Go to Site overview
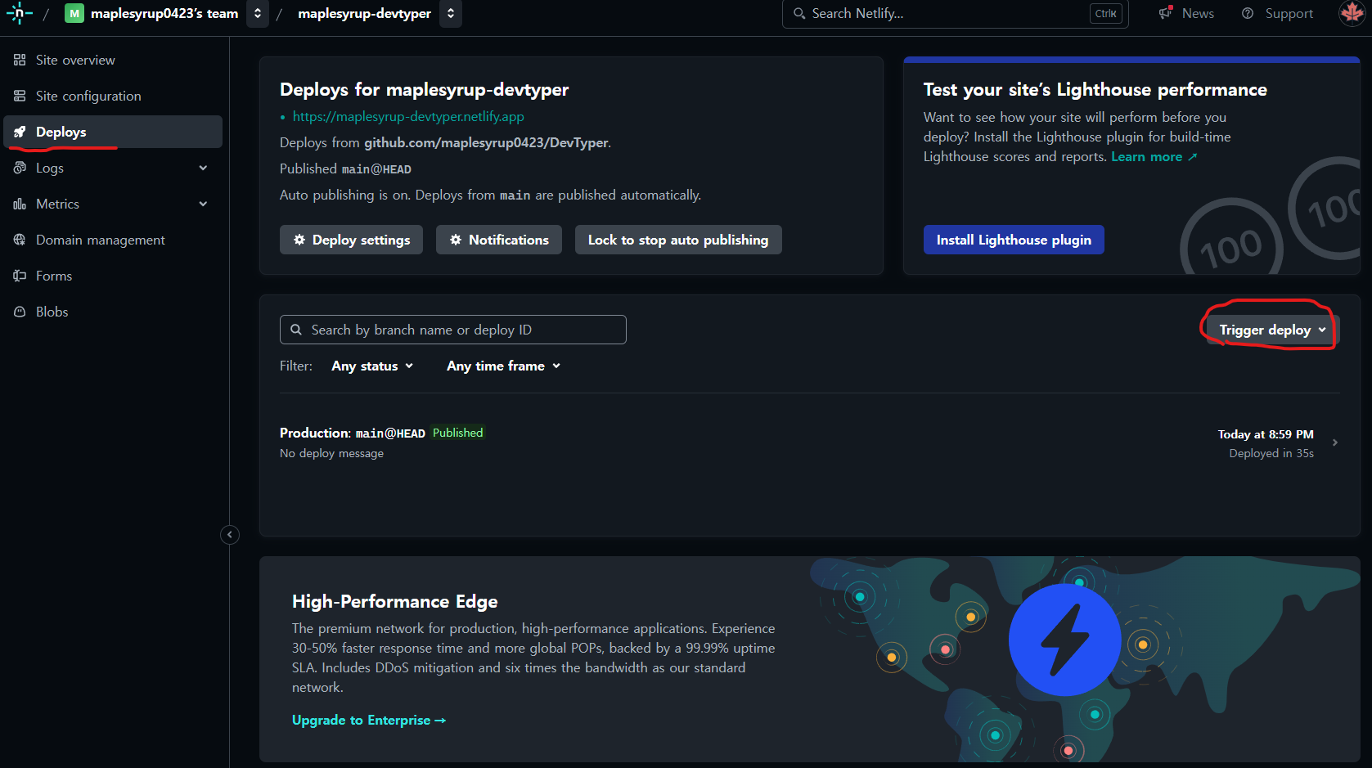The height and width of the screenshot is (768, 1372). coord(113,60)
